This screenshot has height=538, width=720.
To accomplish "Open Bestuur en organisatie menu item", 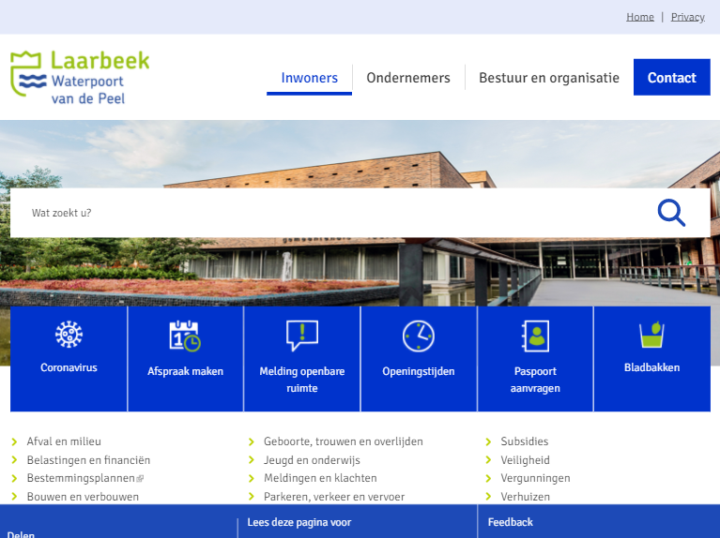I will 549,78.
